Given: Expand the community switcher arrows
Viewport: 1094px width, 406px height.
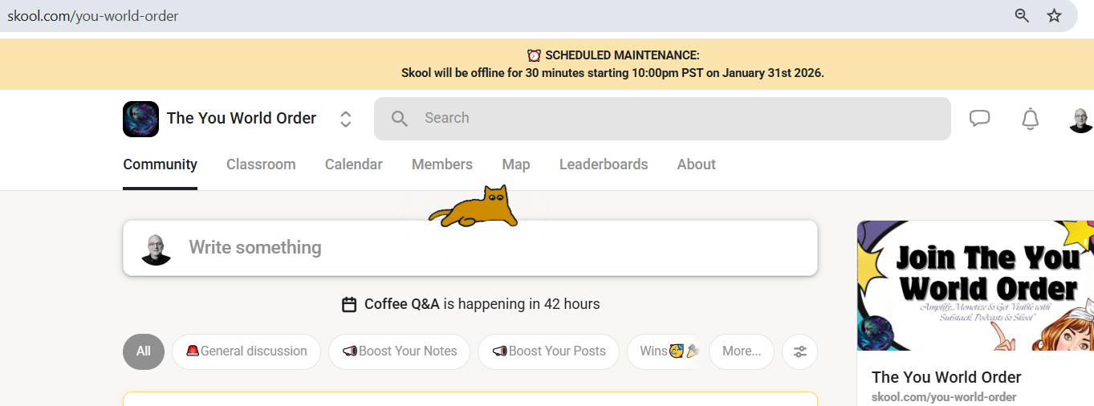Looking at the screenshot, I should (x=346, y=119).
